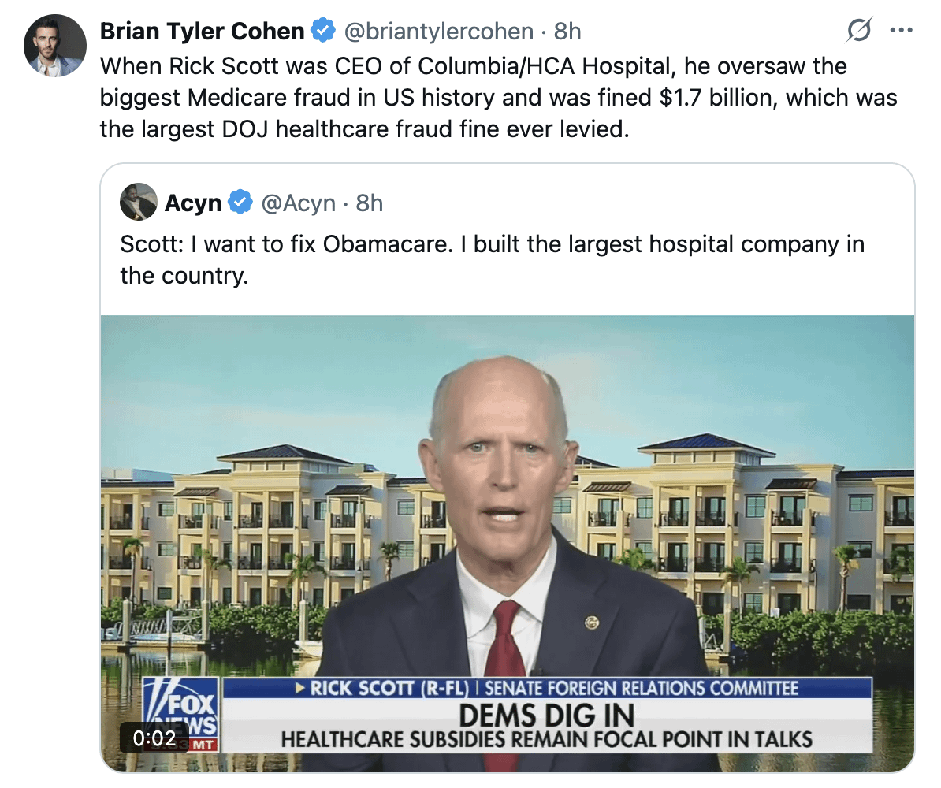This screenshot has width=941, height=788.
Task: Open the Brian Tyler Cohen display name
Action: (x=202, y=32)
